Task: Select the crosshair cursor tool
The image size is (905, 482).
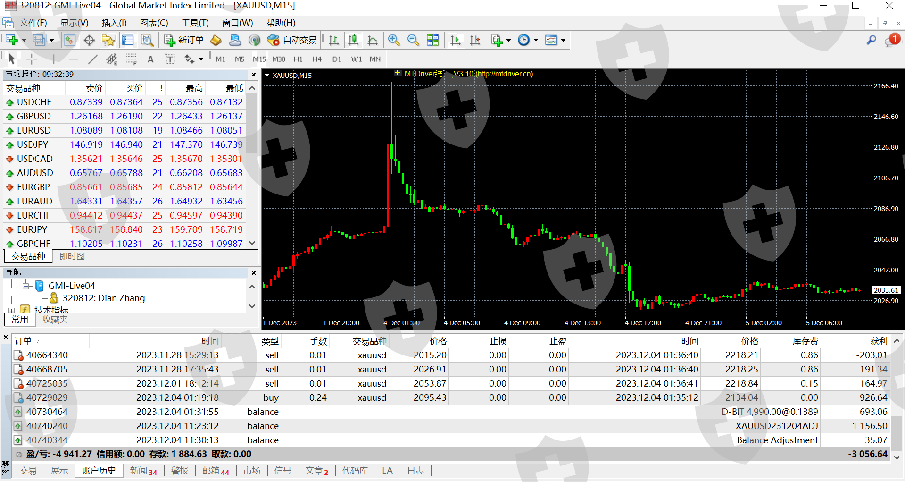Action: (32, 59)
